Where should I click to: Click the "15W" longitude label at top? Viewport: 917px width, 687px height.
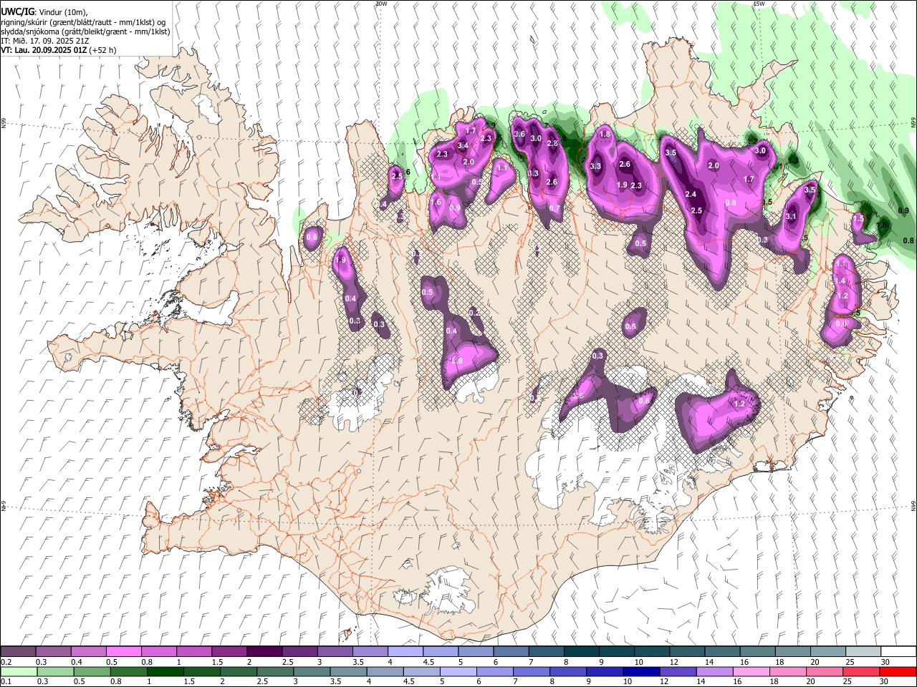[759, 4]
